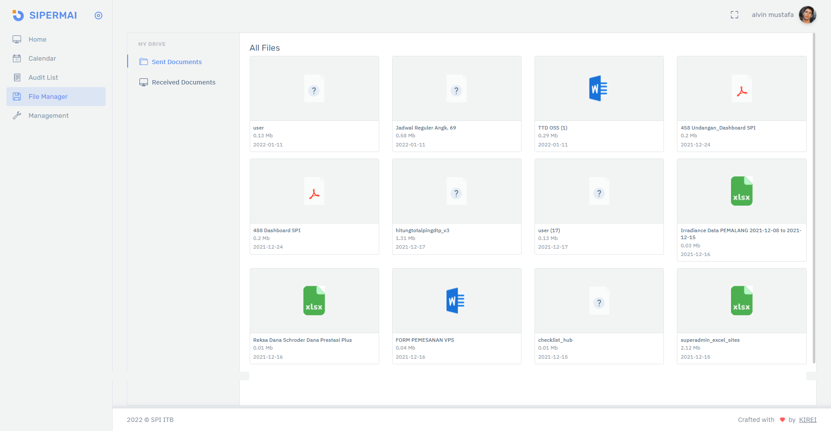
Task: Click the Sent Documents folder icon
Action: pyautogui.click(x=144, y=62)
